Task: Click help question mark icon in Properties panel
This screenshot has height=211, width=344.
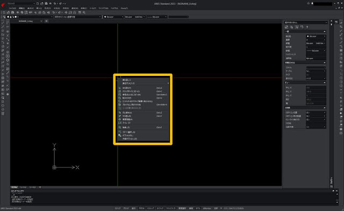Action: click(x=307, y=27)
